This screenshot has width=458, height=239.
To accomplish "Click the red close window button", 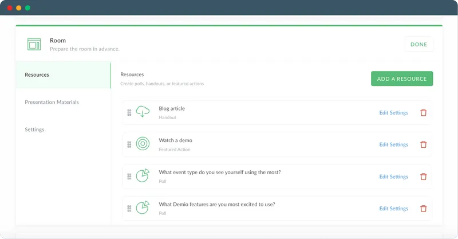I will click(10, 8).
